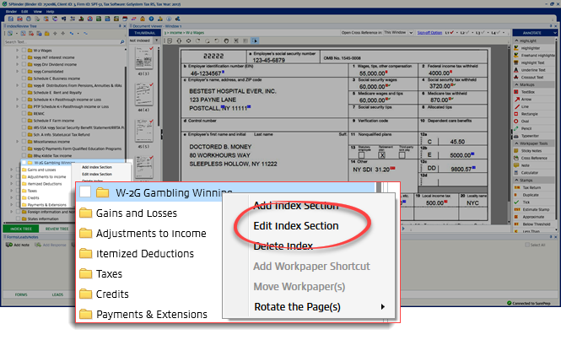Click the thumbnail panel vertical scrollbar
The height and width of the screenshot is (340, 561).
[159, 86]
